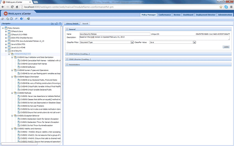The image size is (234, 146).
Task: Click the CSharp & Java domain icon
Action: [x=9, y=31]
